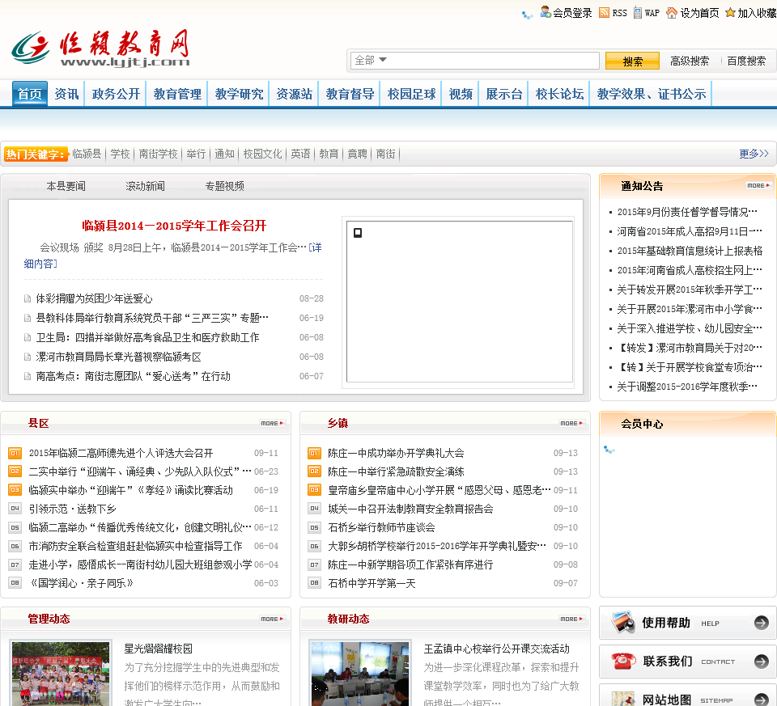Click the 使用帮助 help arrow icon
Viewport: 777px width, 706px height.
point(761,623)
